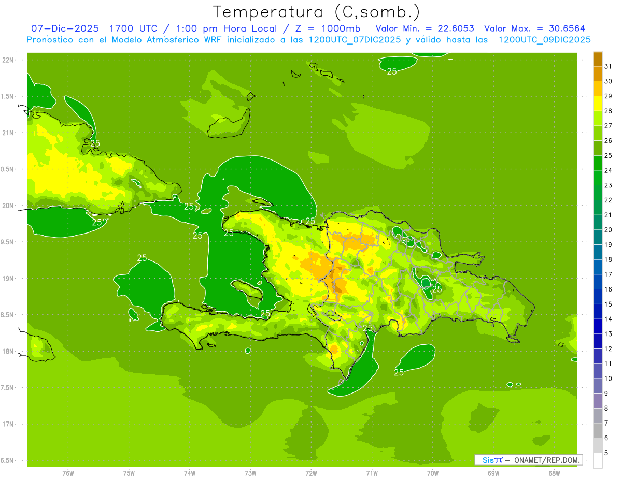The image size is (622, 480).
Task: Click the '75W' longitude axis label
Action: [x=129, y=473]
